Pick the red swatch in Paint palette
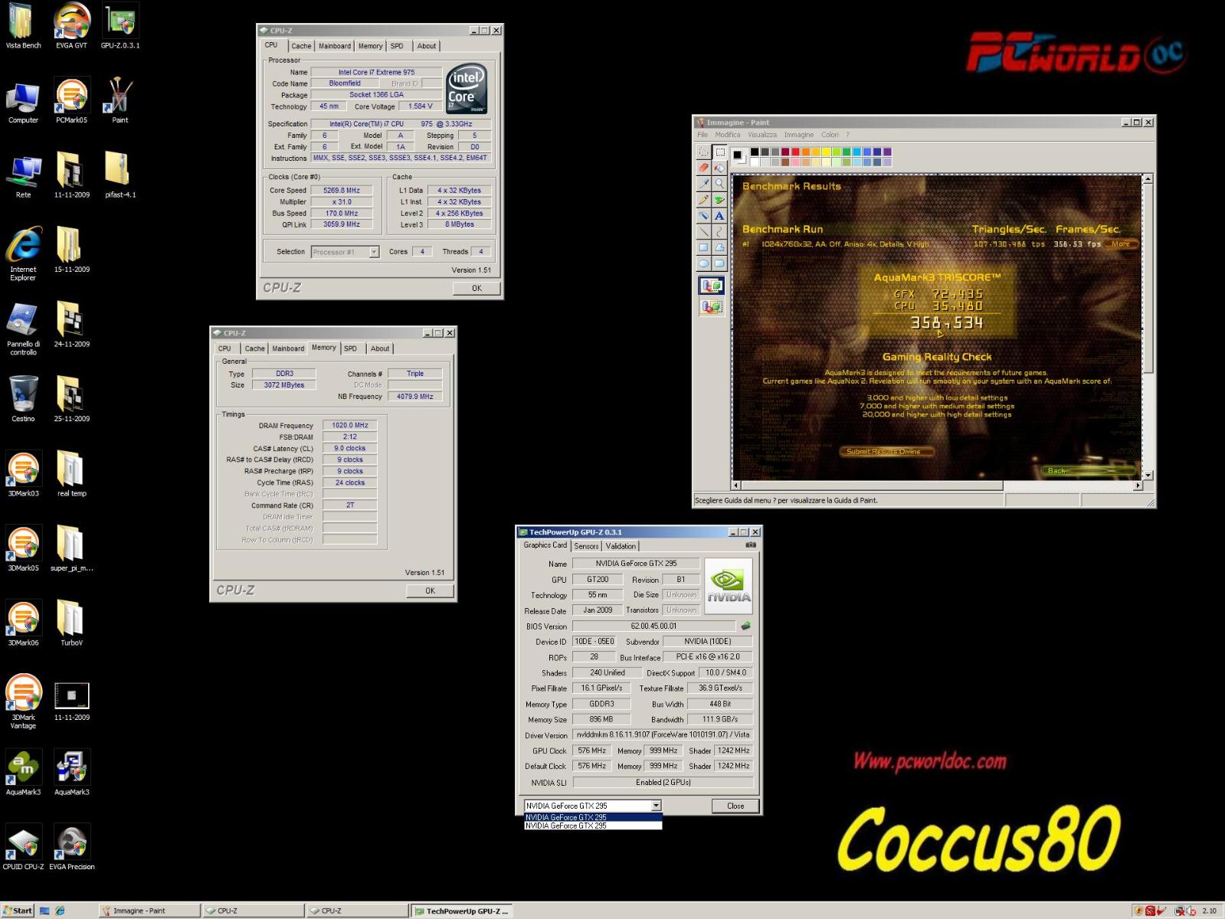Screen dimensions: 1225x919 pos(795,152)
